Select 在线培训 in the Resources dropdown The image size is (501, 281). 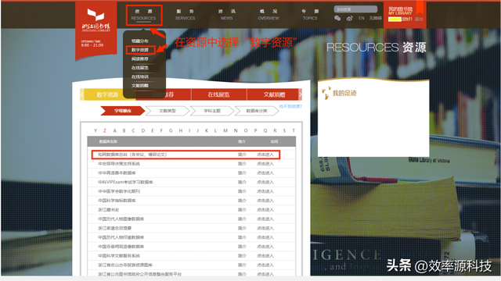[x=139, y=76]
